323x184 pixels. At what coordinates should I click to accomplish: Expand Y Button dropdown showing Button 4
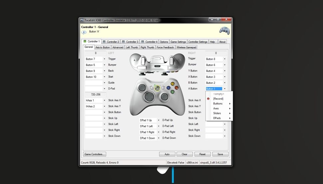[x=224, y=71]
